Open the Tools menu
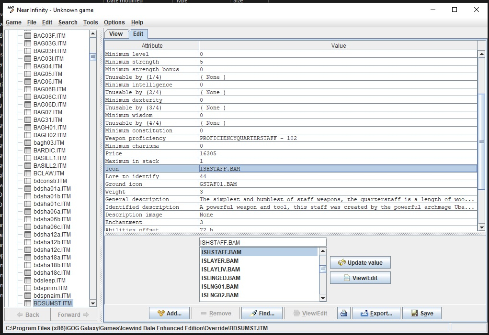 [91, 22]
